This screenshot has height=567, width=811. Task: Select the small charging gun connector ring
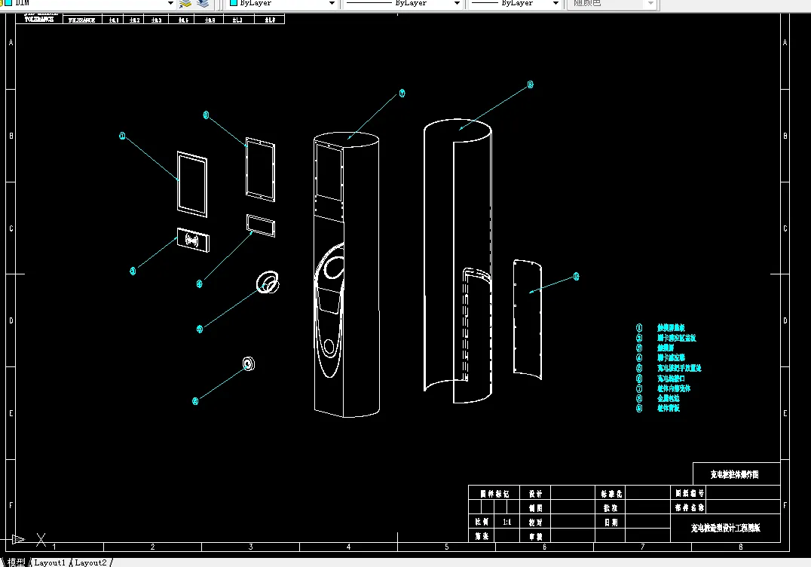pos(249,363)
